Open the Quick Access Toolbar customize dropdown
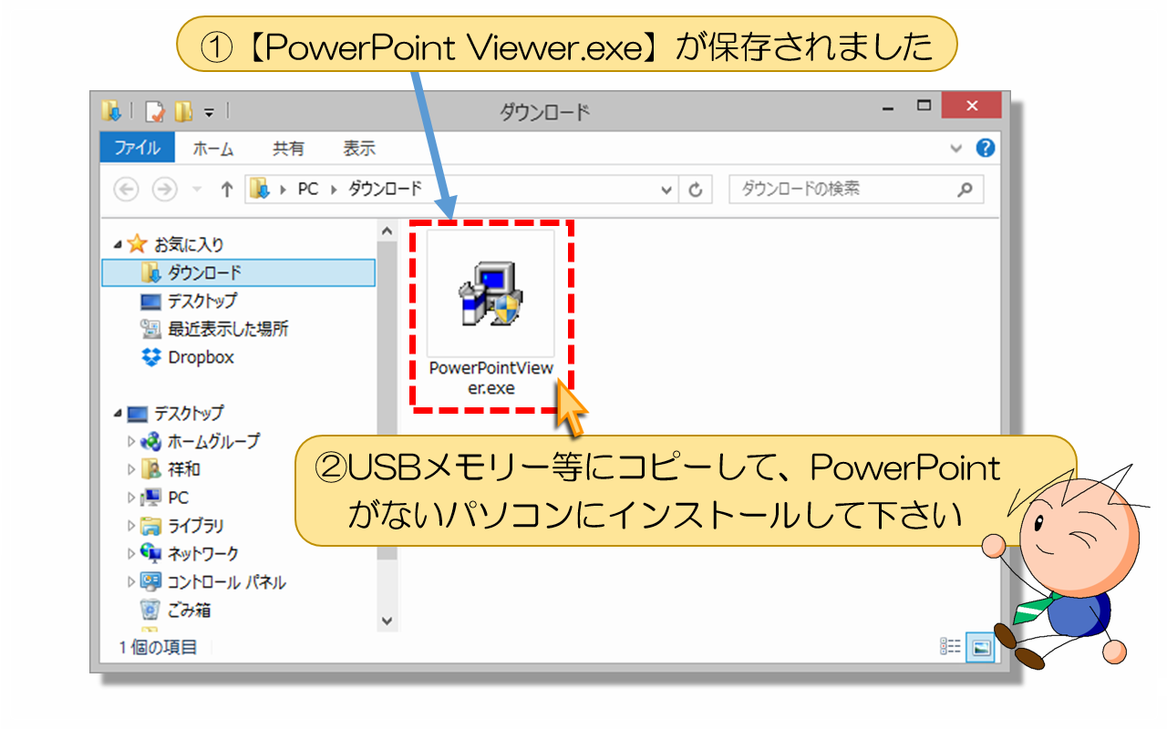Viewport: 1167px width, 729px height. click(209, 112)
